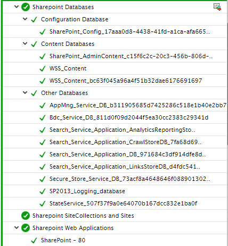Select the SharePoint_Config_17aaa0d8 database entry
Image resolution: width=228 pixels, height=246 pixels.
129,31
